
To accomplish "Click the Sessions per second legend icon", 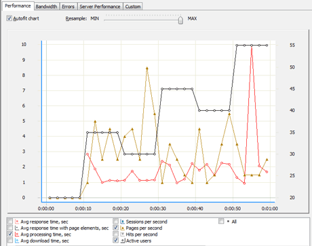I will coord(122,222).
